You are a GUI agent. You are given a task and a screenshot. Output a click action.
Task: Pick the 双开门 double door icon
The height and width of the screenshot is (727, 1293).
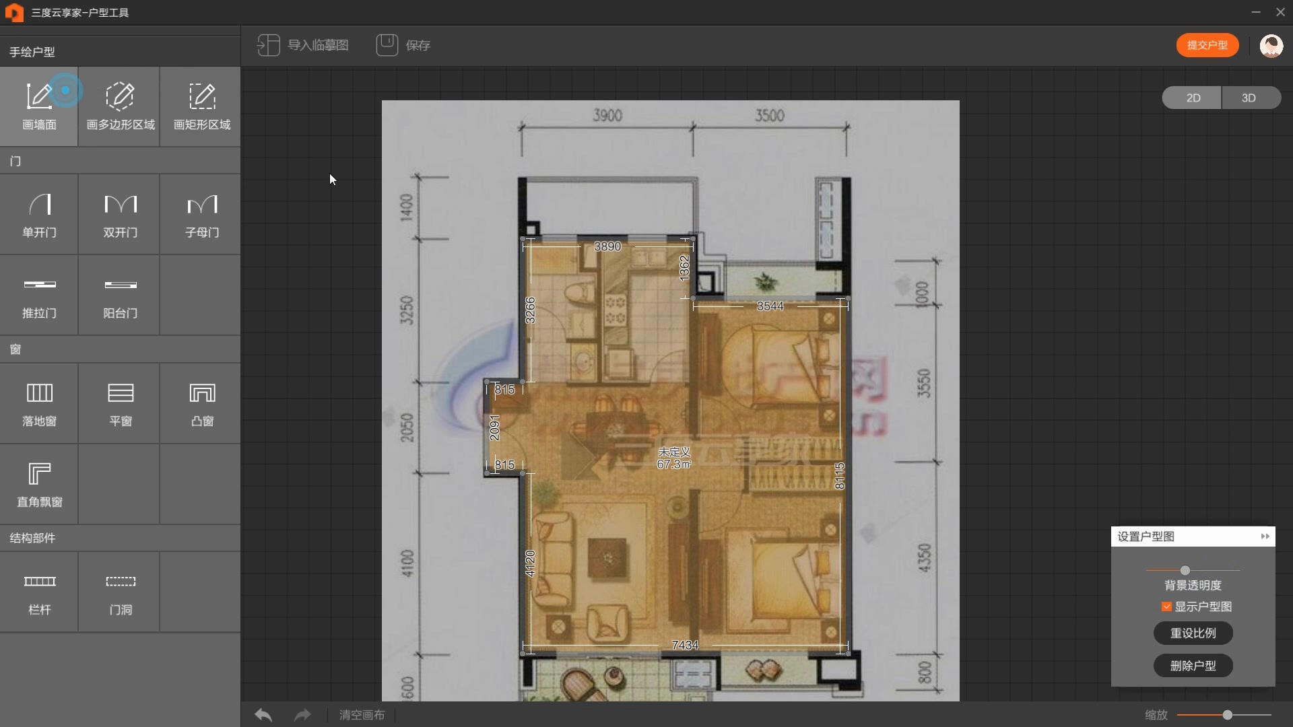pyautogui.click(x=120, y=214)
